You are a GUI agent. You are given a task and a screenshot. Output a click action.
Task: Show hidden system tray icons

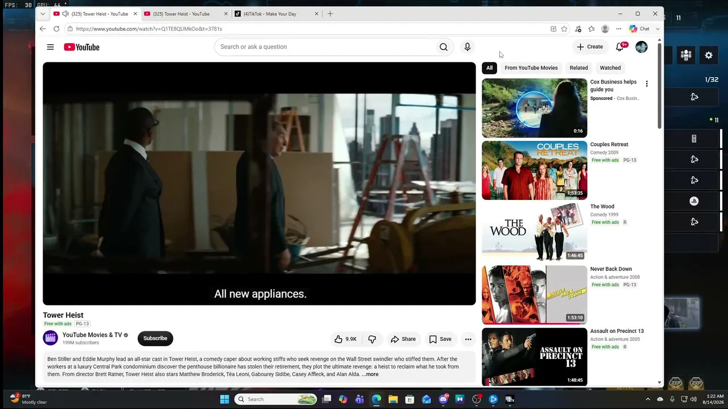point(647,399)
